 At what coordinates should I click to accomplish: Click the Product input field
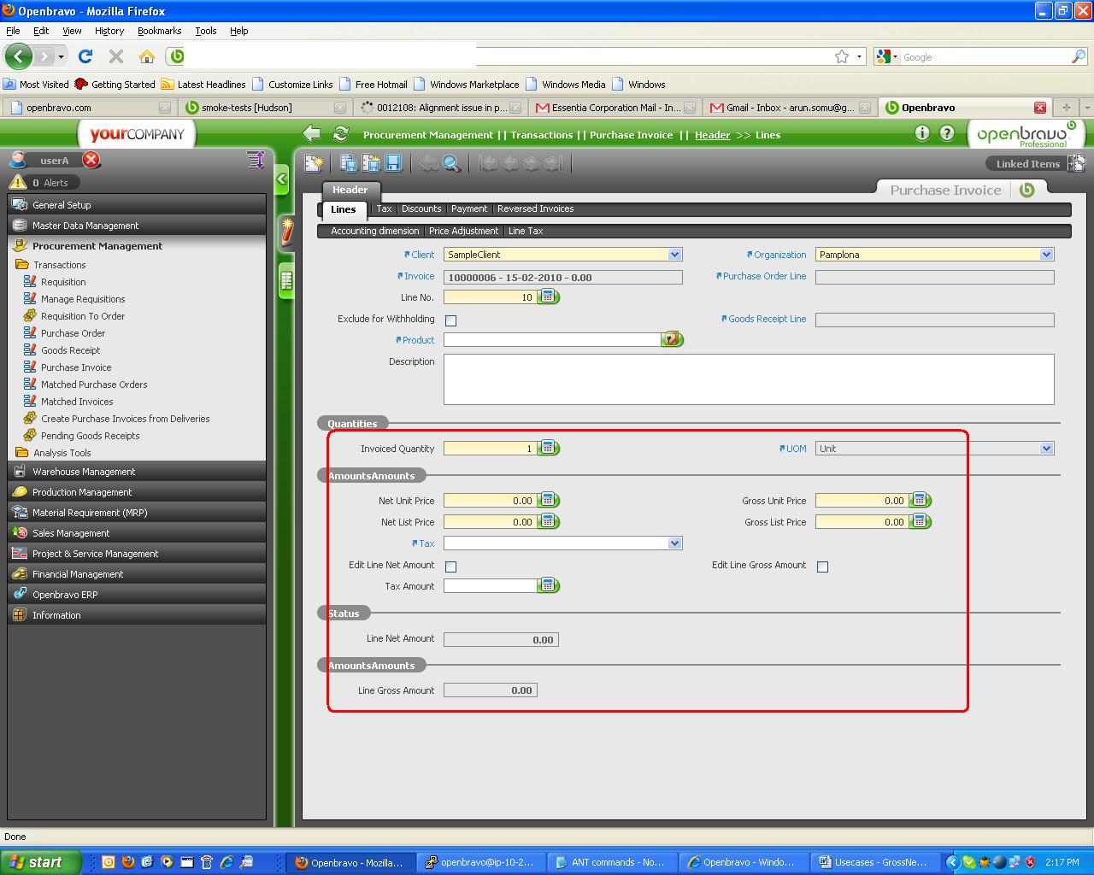552,339
